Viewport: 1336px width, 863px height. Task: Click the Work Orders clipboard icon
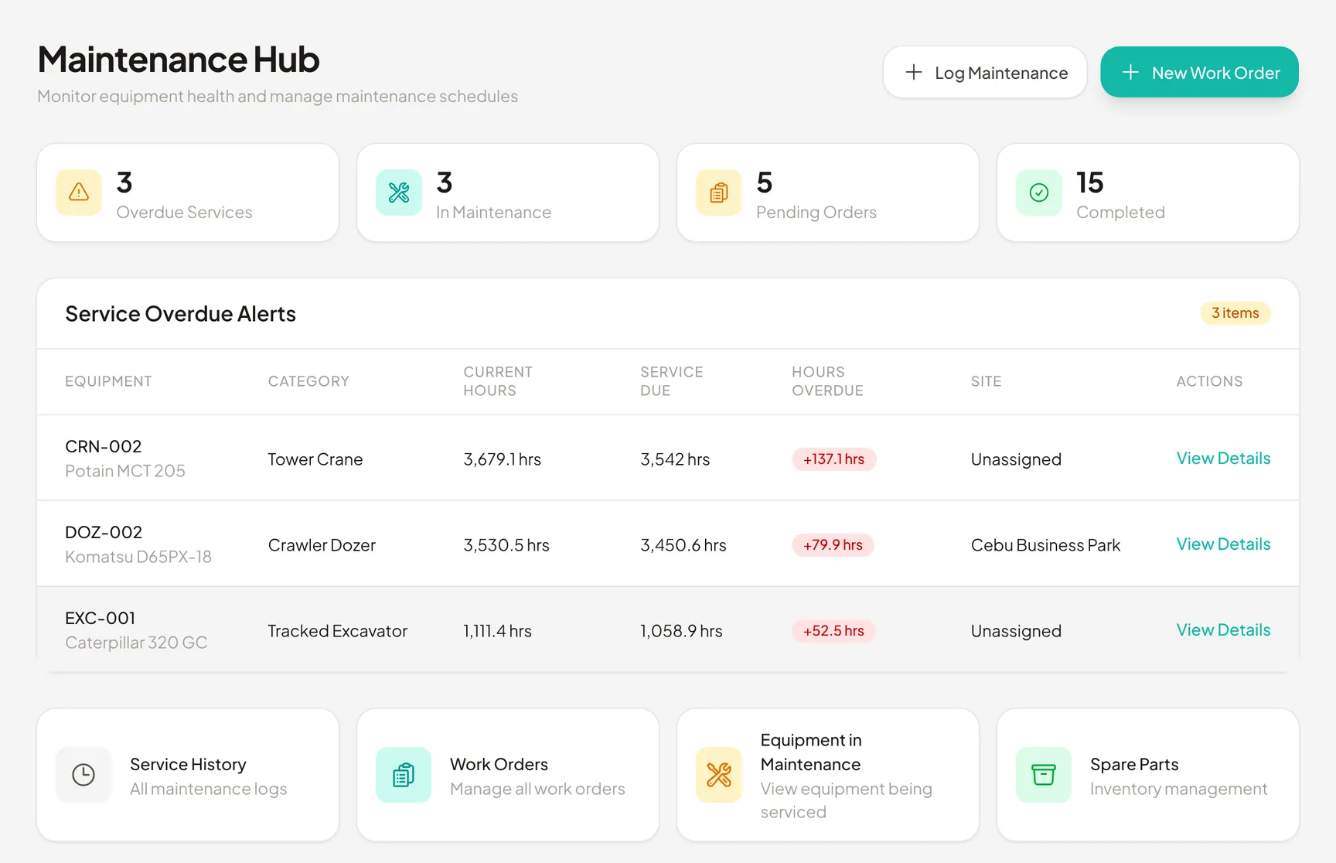point(404,775)
